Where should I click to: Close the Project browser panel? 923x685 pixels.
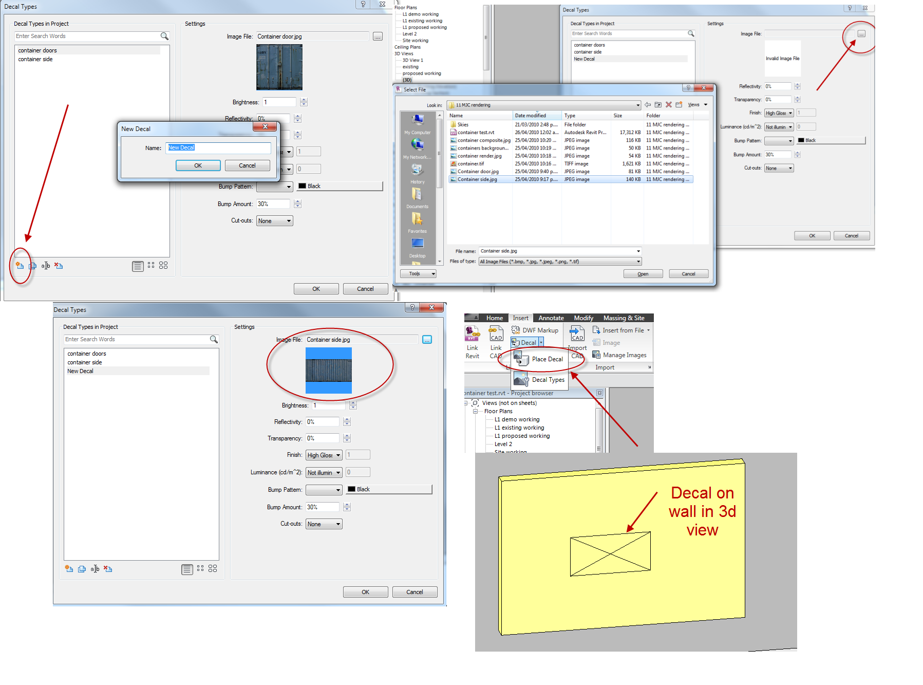tap(599, 393)
